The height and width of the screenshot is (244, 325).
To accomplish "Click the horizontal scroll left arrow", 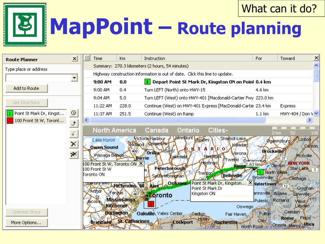I will (x=87, y=120).
